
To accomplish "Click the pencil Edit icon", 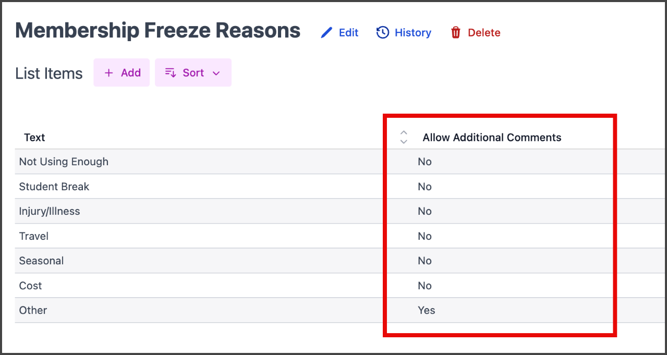I will [326, 33].
